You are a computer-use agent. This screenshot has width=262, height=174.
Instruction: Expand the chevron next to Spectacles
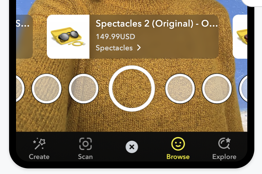[139, 48]
